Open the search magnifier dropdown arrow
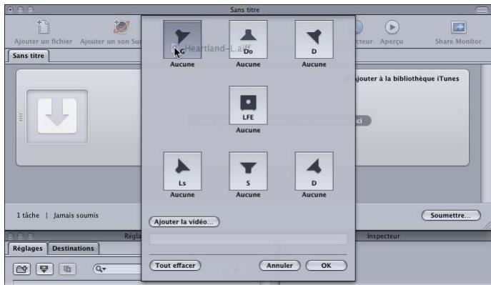 (101, 269)
